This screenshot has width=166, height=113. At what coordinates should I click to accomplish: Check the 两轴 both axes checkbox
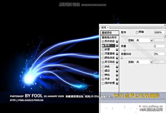coord(137,32)
